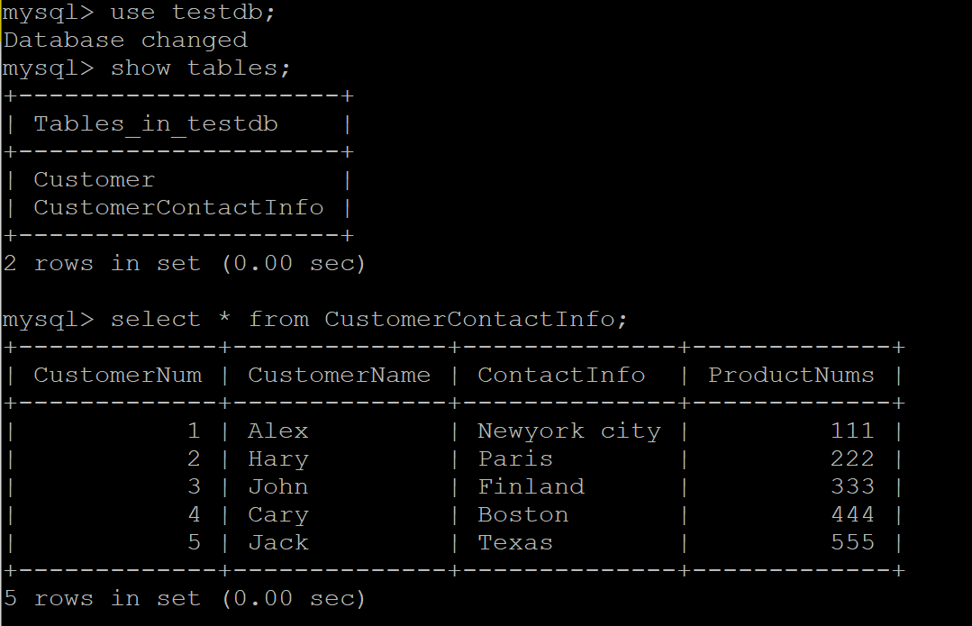Select the 'Newyork city' contact cell
This screenshot has width=972, height=626.
[569, 431]
